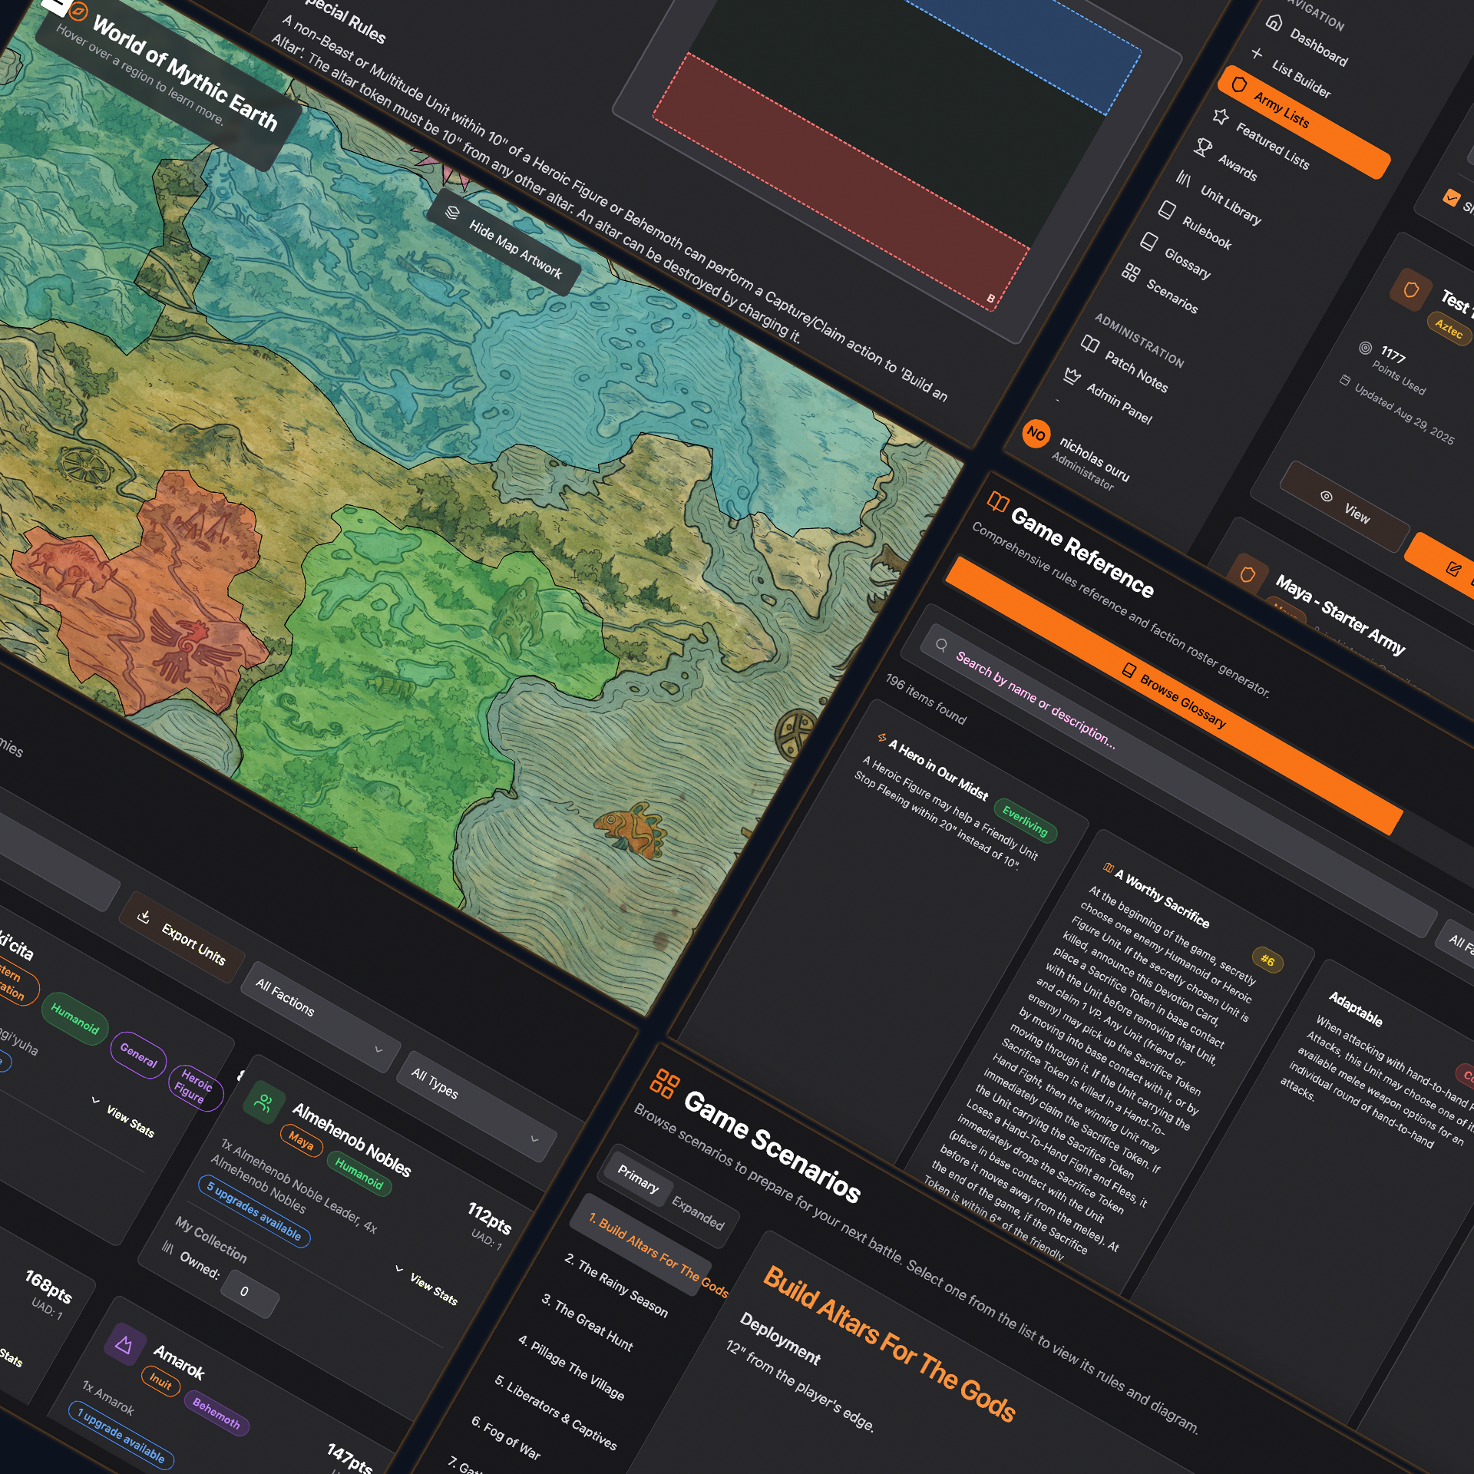The image size is (1474, 1474).
Task: Click the Game Reference book icon
Action: coord(998,502)
